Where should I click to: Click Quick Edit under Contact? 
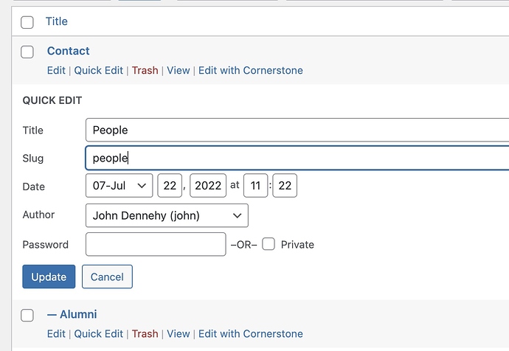[x=98, y=70]
